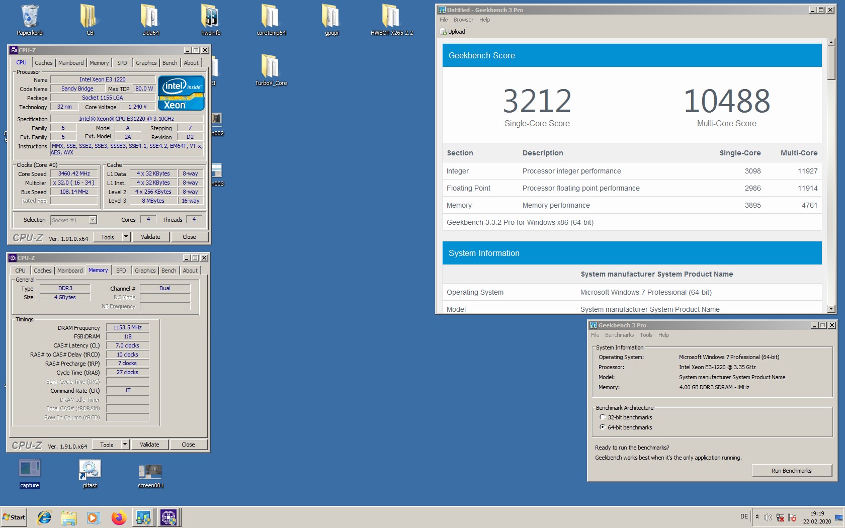Click the network tray icon

tap(780, 517)
